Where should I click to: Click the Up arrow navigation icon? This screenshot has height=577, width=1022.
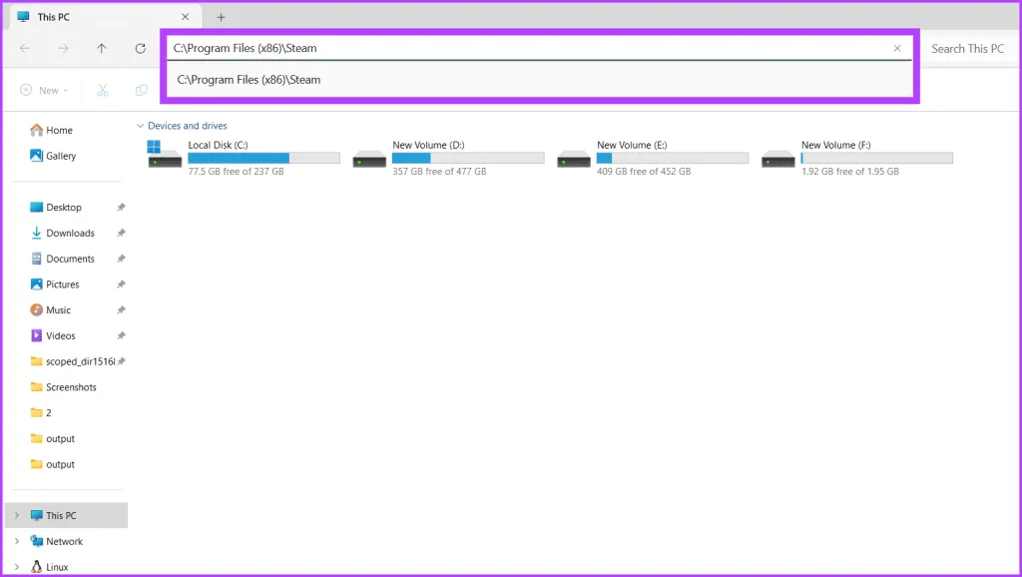coord(102,48)
